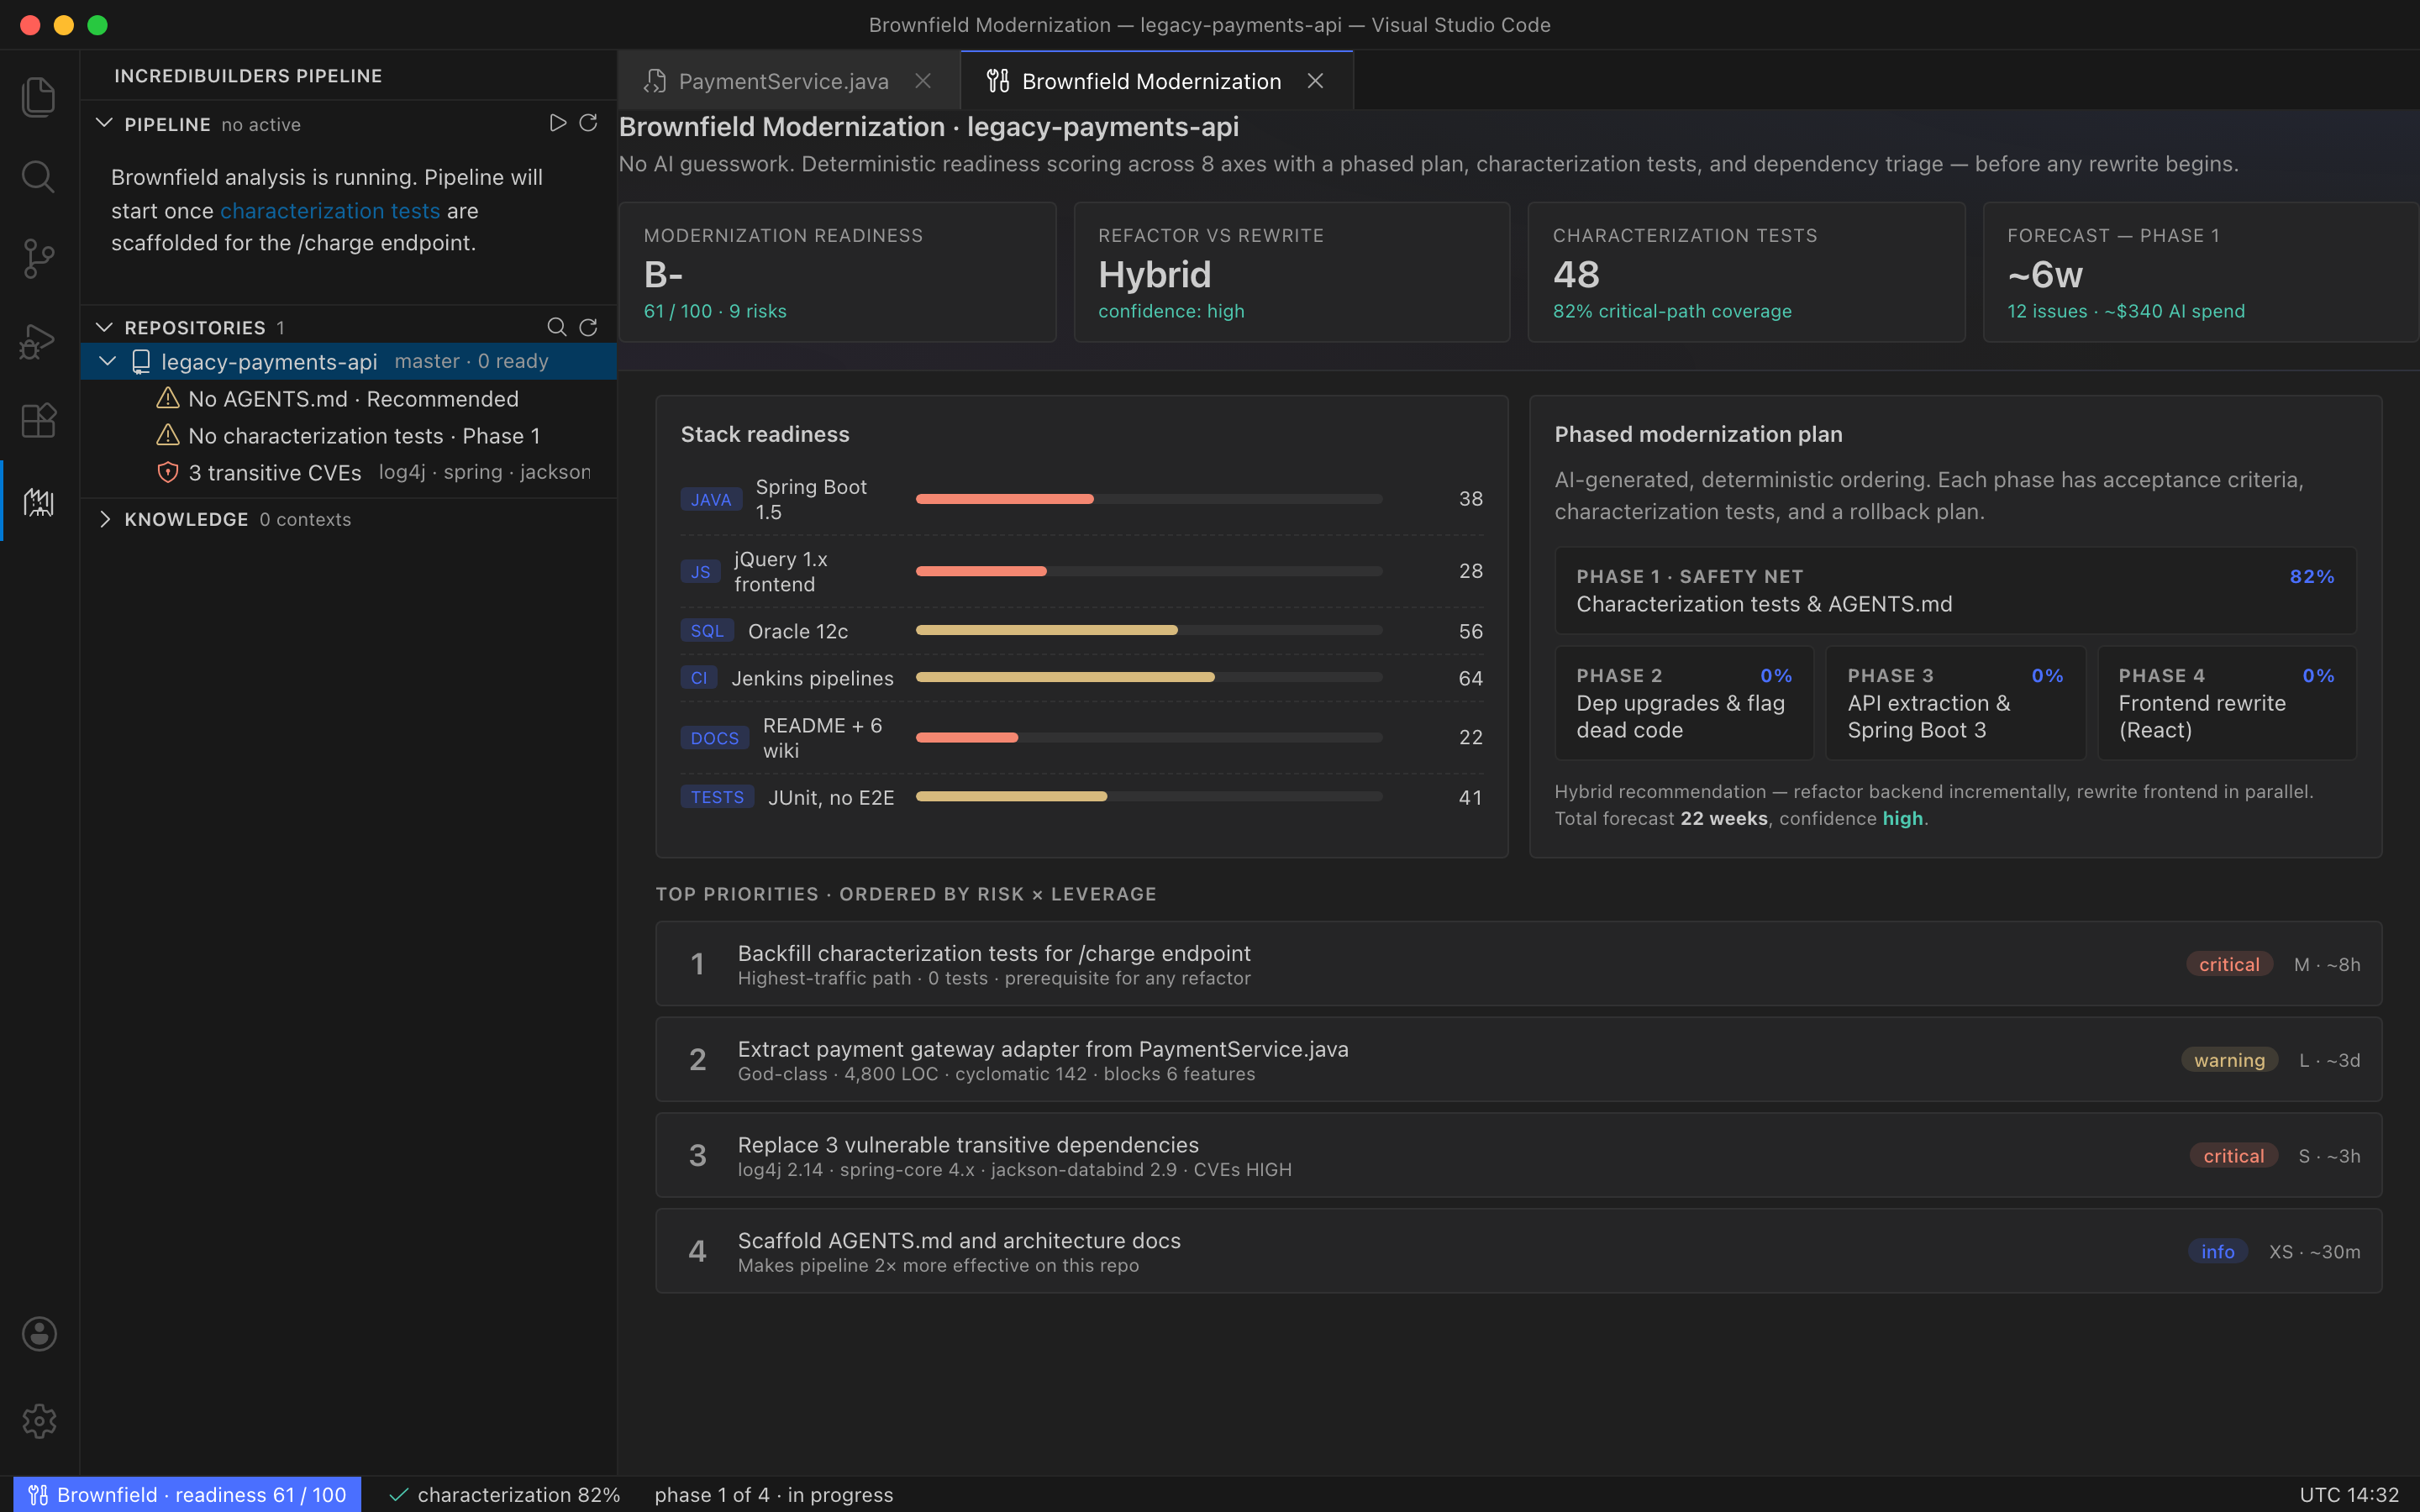Expand the Knowledge section
Image resolution: width=2420 pixels, height=1512 pixels.
point(104,519)
